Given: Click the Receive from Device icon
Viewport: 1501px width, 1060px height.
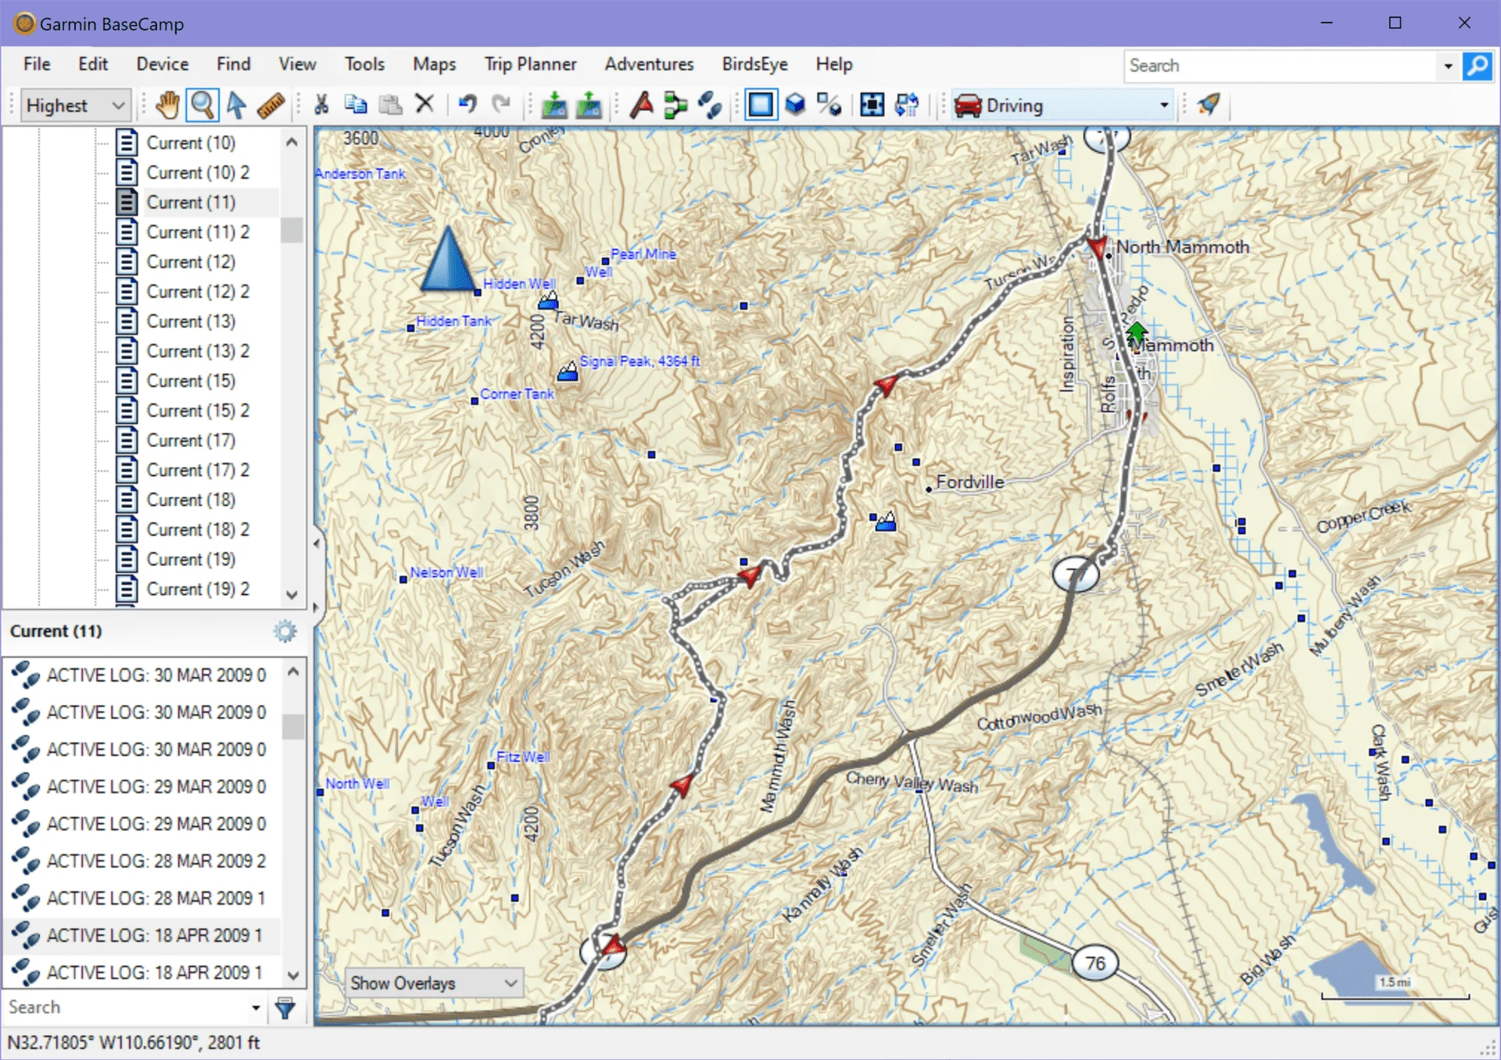Looking at the screenshot, I should pos(589,105).
